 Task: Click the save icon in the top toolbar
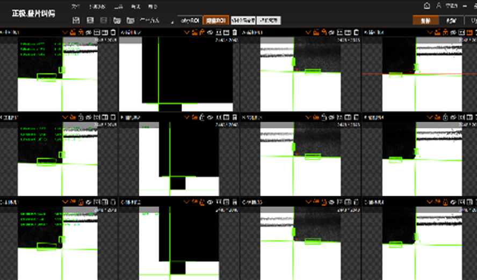[76, 20]
